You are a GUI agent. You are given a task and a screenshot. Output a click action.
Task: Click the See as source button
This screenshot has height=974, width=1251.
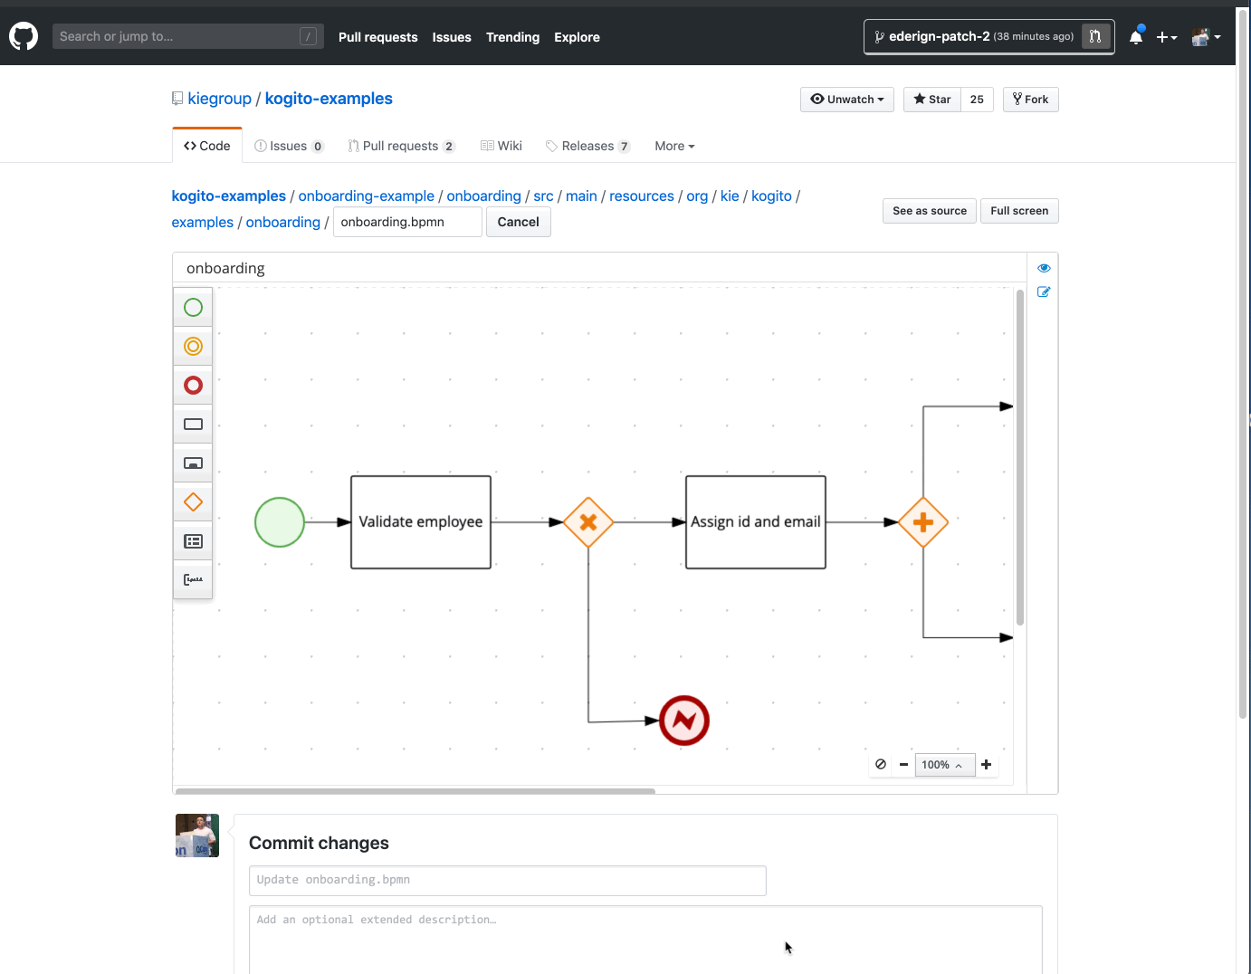[930, 211]
